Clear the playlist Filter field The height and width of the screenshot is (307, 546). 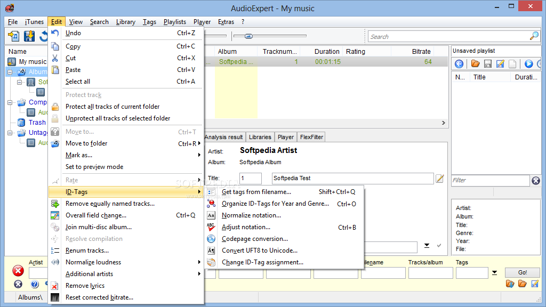(x=536, y=181)
